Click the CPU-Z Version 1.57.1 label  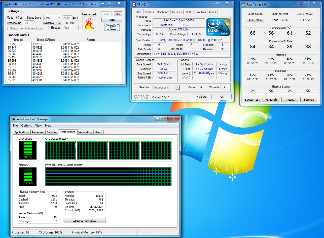[161, 97]
